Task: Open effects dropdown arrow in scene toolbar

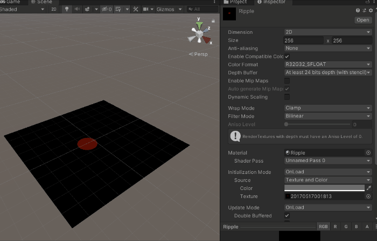Action: pos(96,9)
